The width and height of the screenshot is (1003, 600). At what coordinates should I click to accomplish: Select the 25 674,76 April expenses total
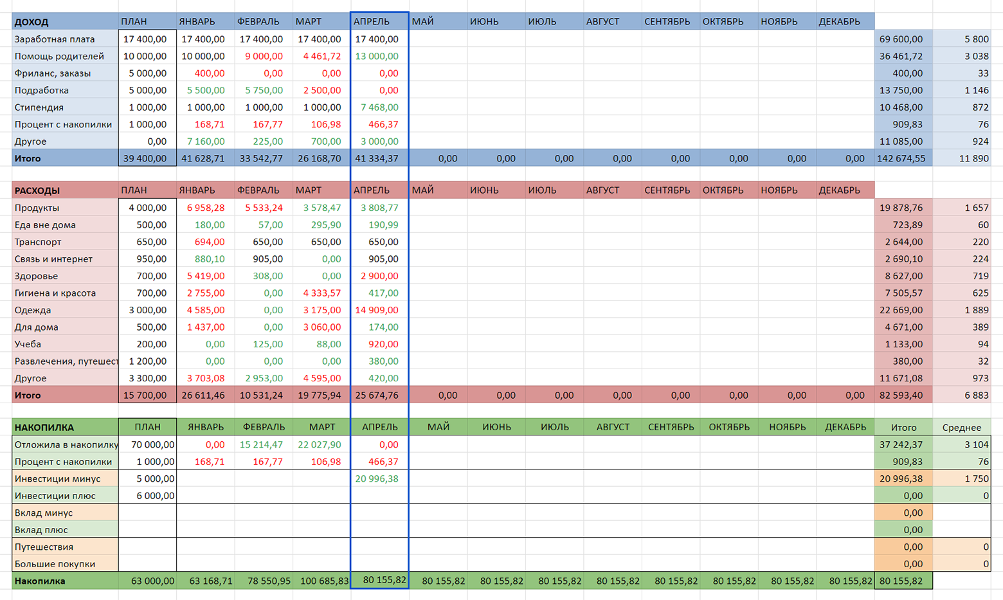tap(379, 395)
